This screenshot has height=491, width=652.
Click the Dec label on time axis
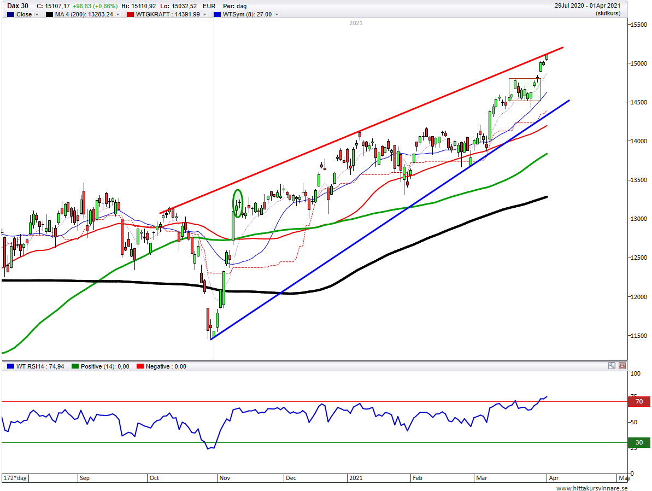(291, 478)
